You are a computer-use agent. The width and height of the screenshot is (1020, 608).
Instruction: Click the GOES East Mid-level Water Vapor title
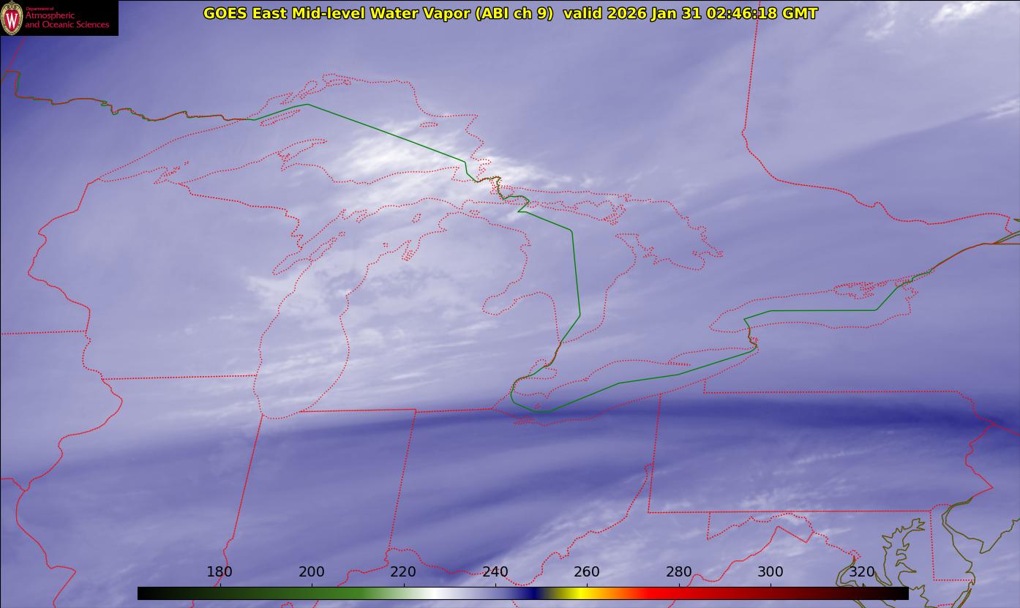[378, 13]
